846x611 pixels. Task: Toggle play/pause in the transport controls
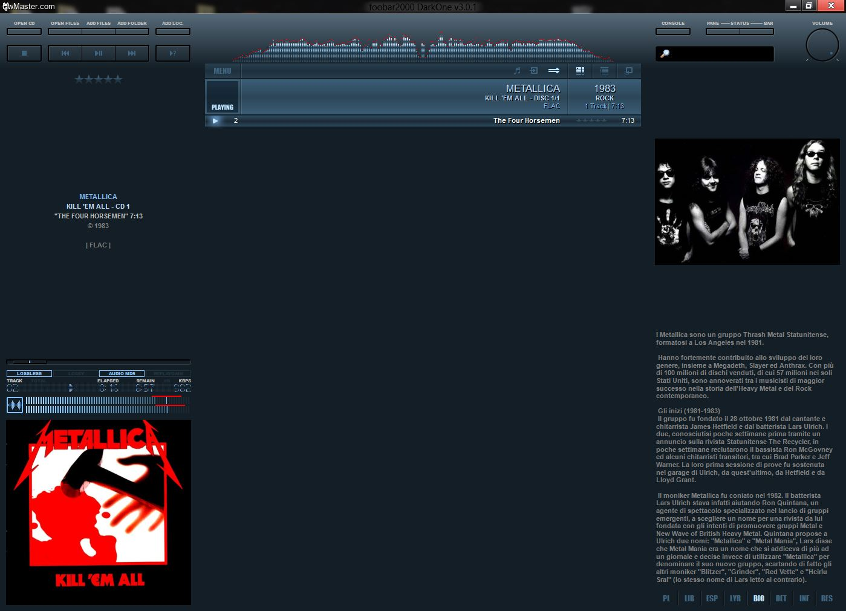click(99, 53)
